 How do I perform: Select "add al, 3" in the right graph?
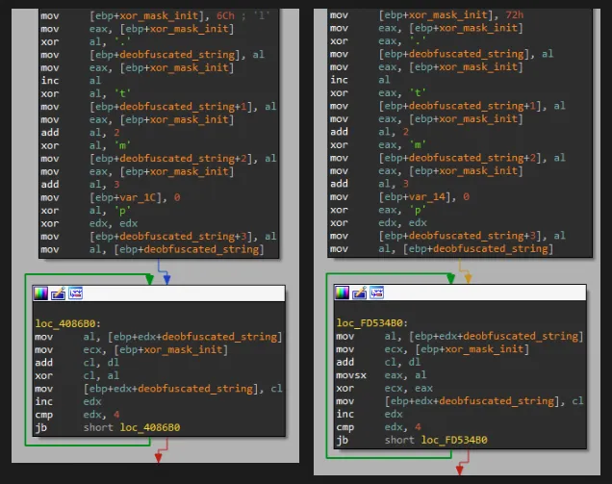tap(370, 184)
